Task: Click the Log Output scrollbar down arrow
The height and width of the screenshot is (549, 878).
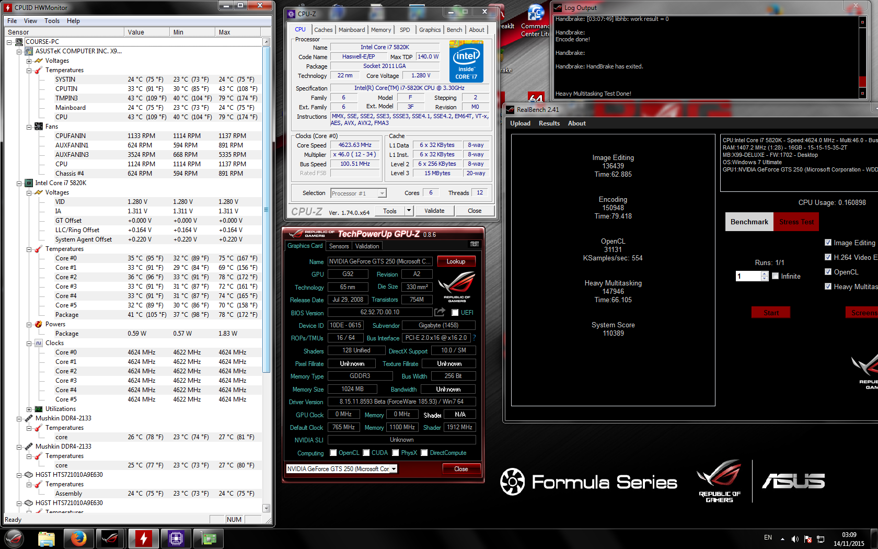Action: click(862, 94)
